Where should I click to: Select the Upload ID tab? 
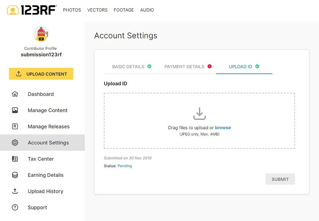(244, 67)
